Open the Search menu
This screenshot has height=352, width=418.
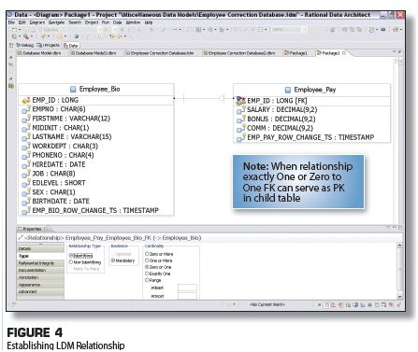[x=75, y=22]
